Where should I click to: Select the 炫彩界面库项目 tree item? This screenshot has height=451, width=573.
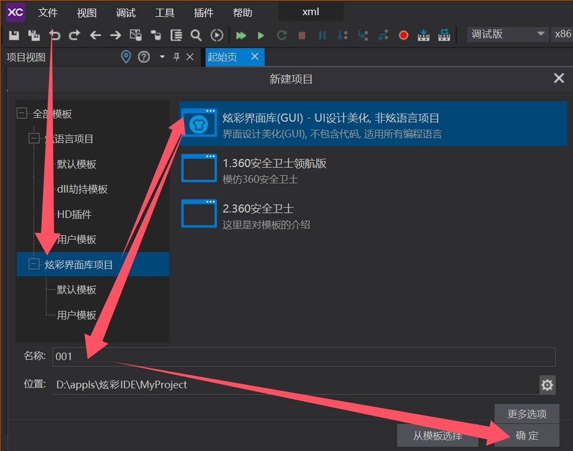[93, 264]
